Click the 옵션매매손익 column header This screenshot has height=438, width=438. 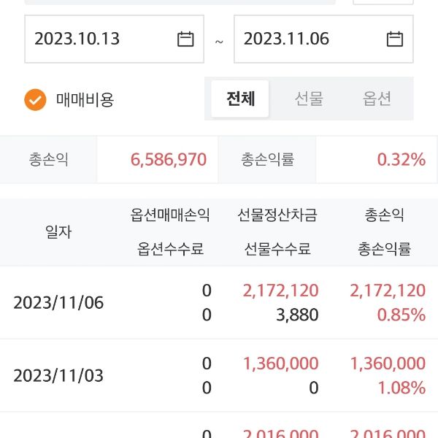coord(170,215)
